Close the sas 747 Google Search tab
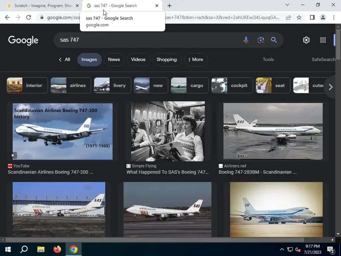Image resolution: width=341 pixels, height=256 pixels. (x=157, y=6)
